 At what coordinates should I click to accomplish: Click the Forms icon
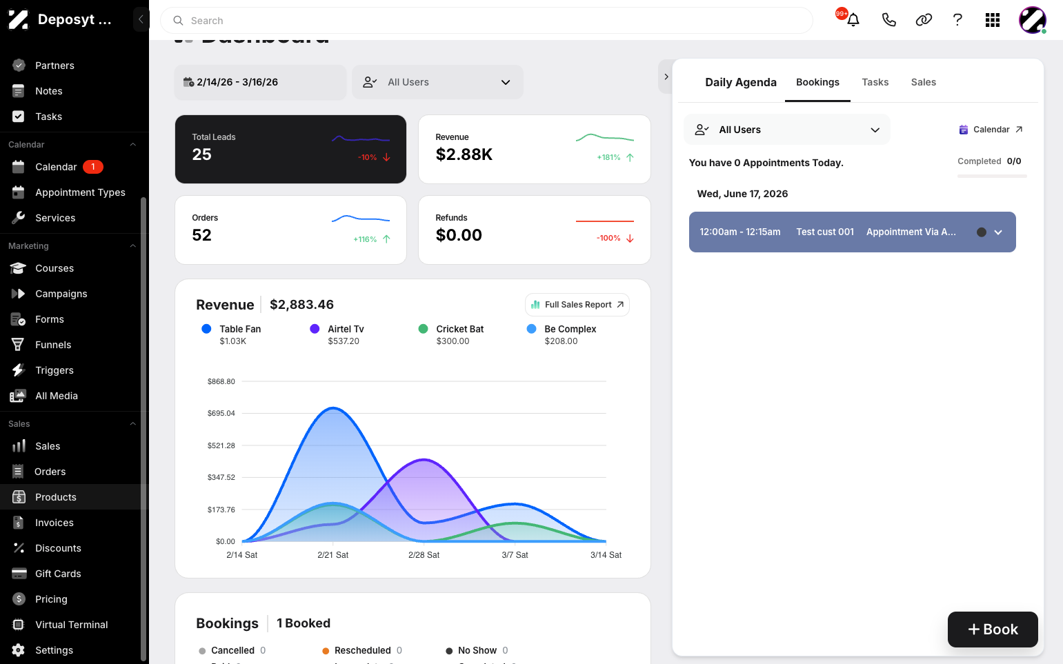[x=19, y=319]
